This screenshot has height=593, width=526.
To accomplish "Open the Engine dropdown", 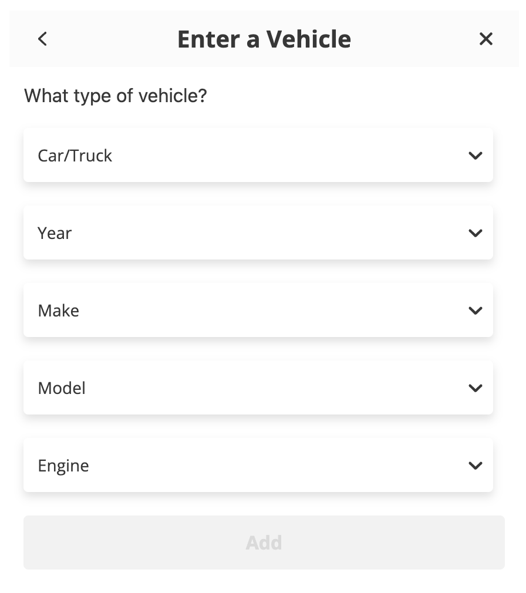I will pos(258,466).
